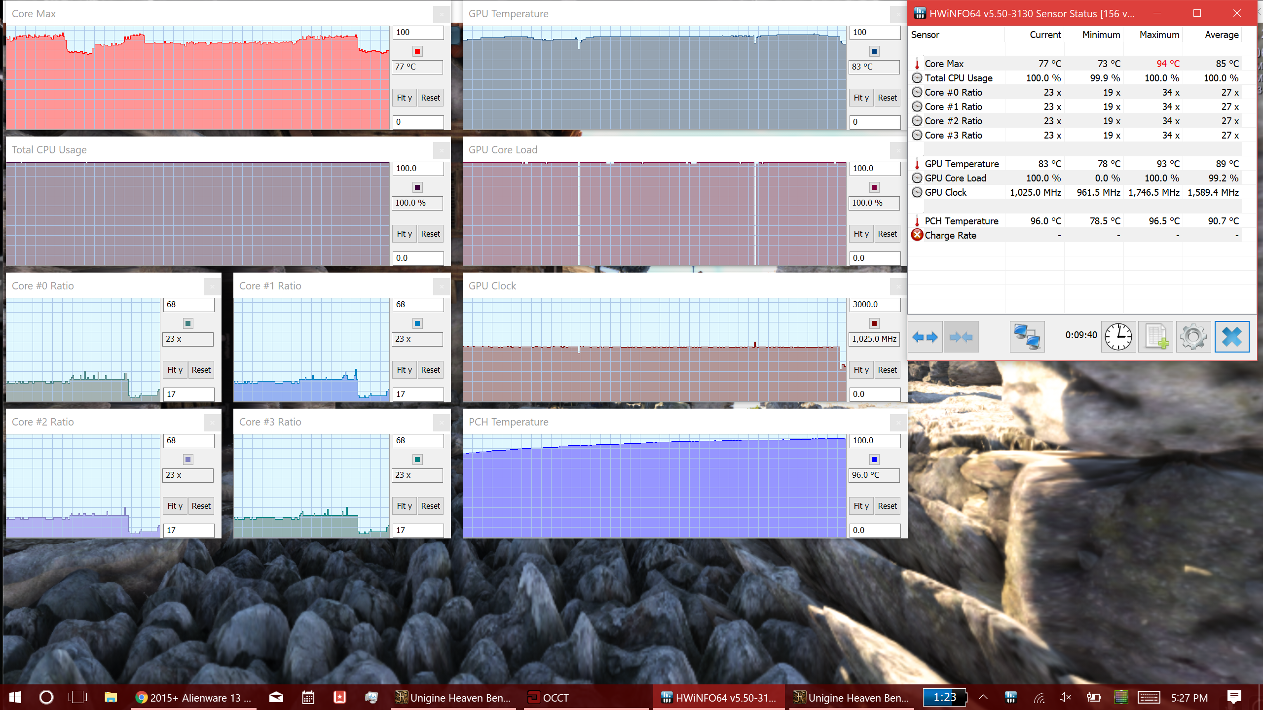The width and height of the screenshot is (1263, 710).
Task: Click the GPU Clock dark red swatch
Action: tap(874, 323)
